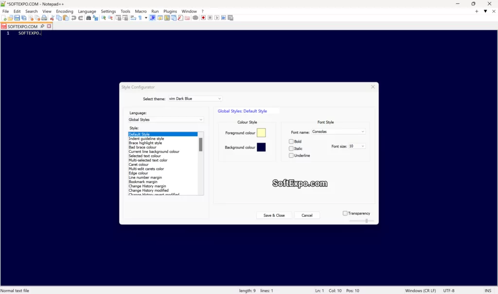Start macro recording with the record icon
Image resolution: width=498 pixels, height=294 pixels.
(x=203, y=17)
